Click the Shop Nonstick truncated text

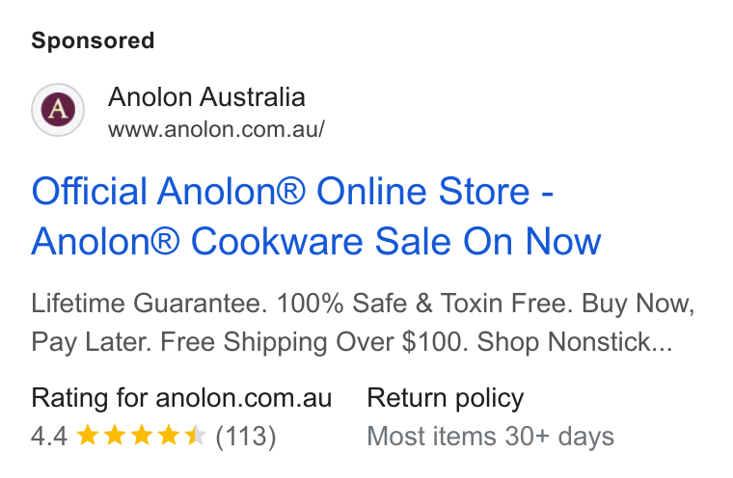point(575,342)
